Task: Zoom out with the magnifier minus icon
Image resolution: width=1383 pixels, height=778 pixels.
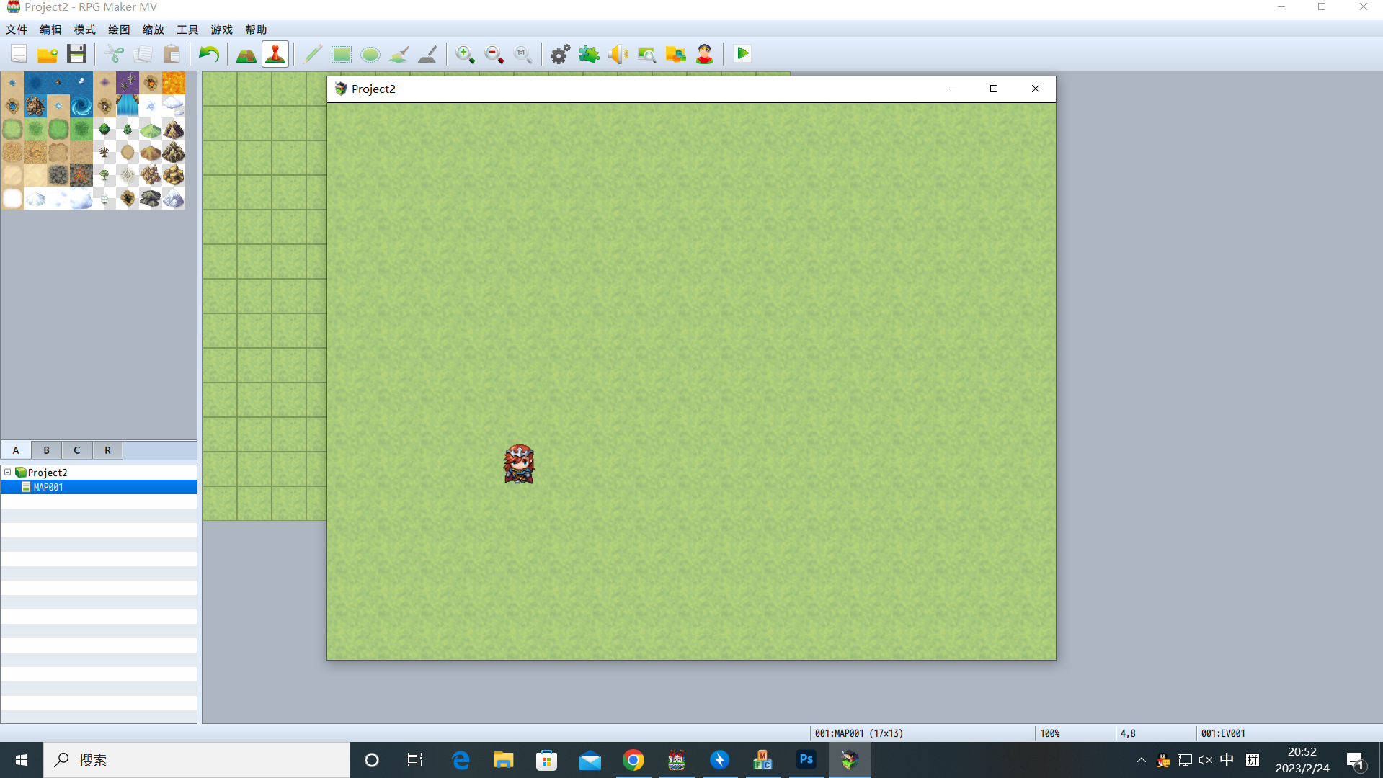Action: click(x=494, y=54)
